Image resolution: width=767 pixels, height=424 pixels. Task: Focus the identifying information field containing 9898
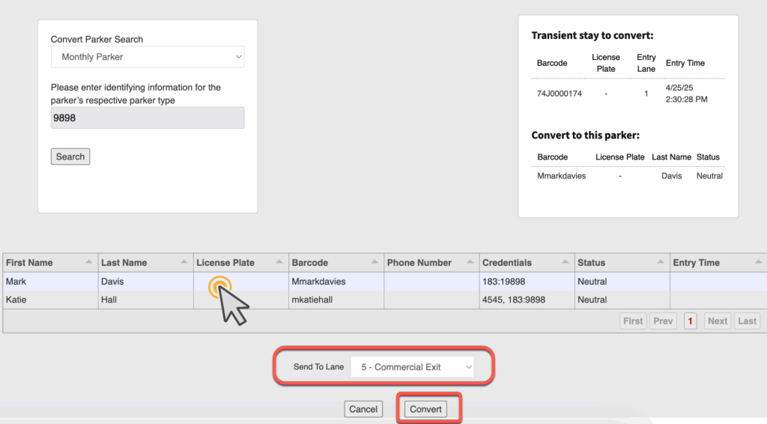point(148,118)
